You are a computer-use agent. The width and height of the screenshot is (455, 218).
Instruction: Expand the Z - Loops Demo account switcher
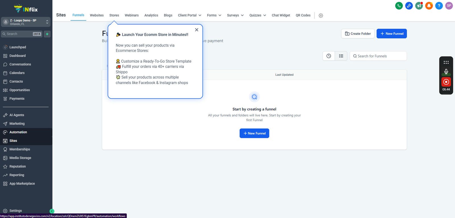26,22
